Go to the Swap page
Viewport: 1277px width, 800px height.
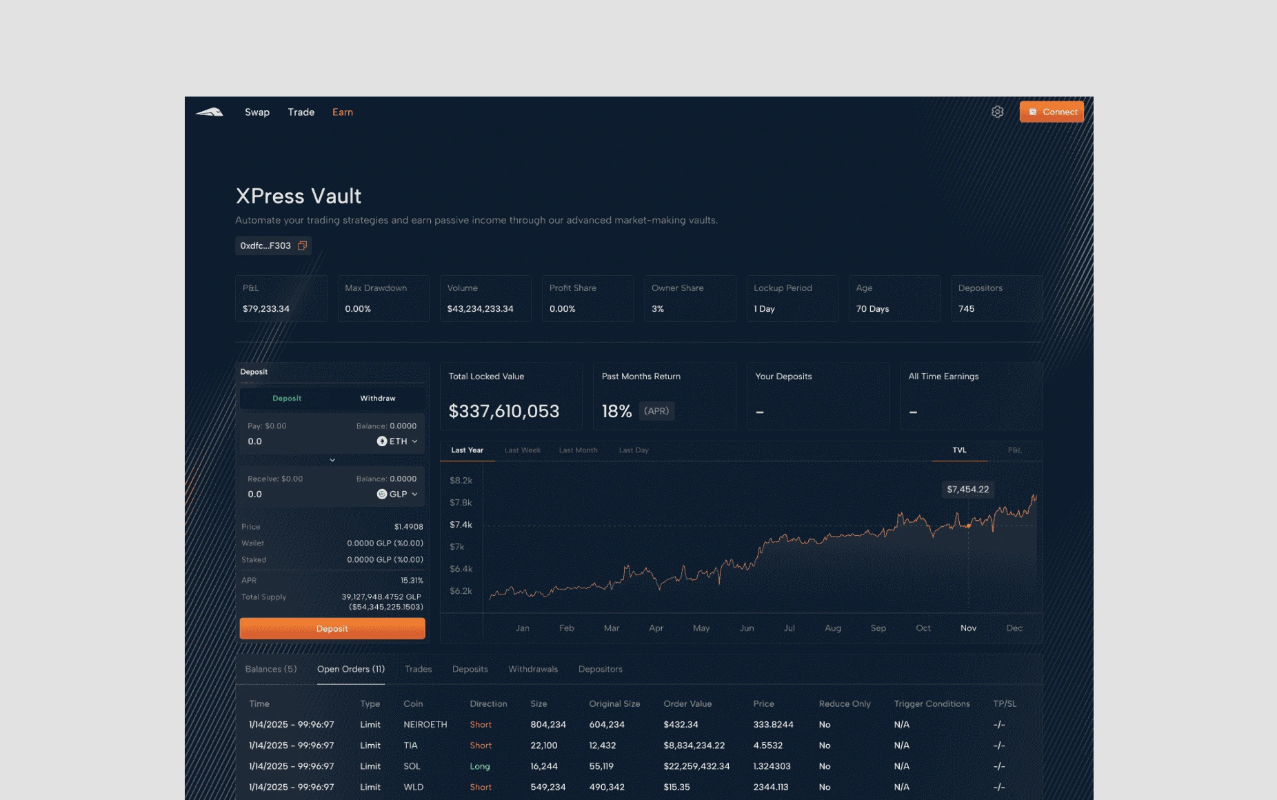click(257, 112)
